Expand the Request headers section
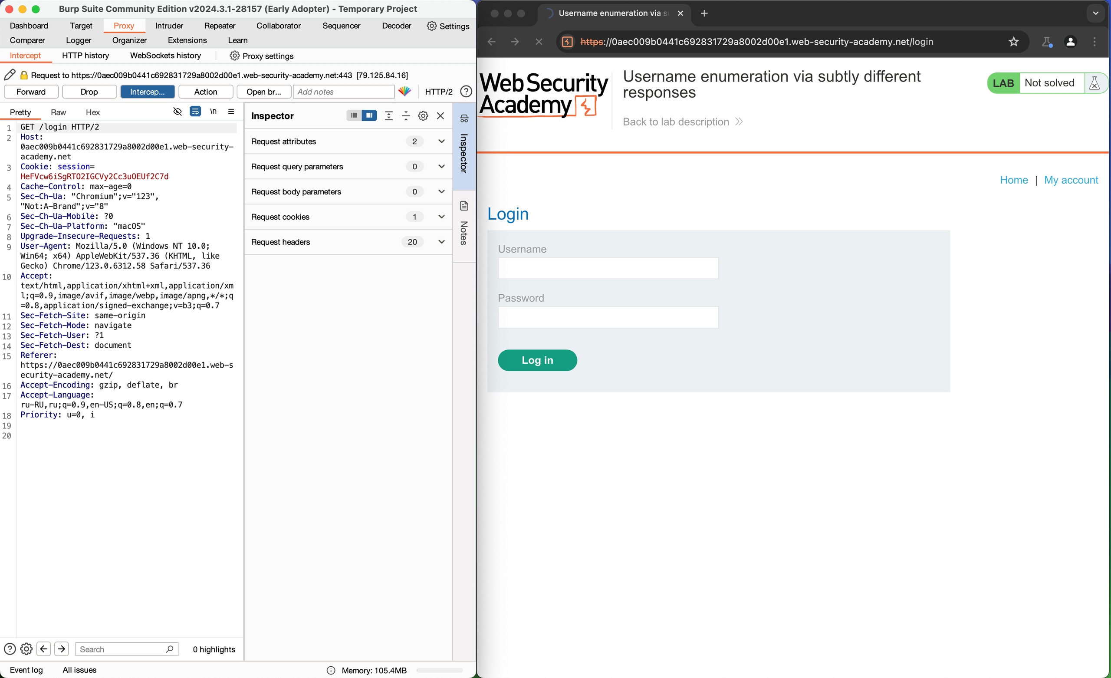Image resolution: width=1111 pixels, height=678 pixels. click(x=441, y=241)
